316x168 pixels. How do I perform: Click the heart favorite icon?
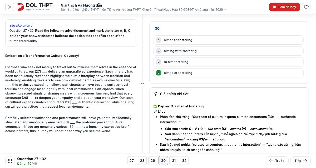coord(306,7)
